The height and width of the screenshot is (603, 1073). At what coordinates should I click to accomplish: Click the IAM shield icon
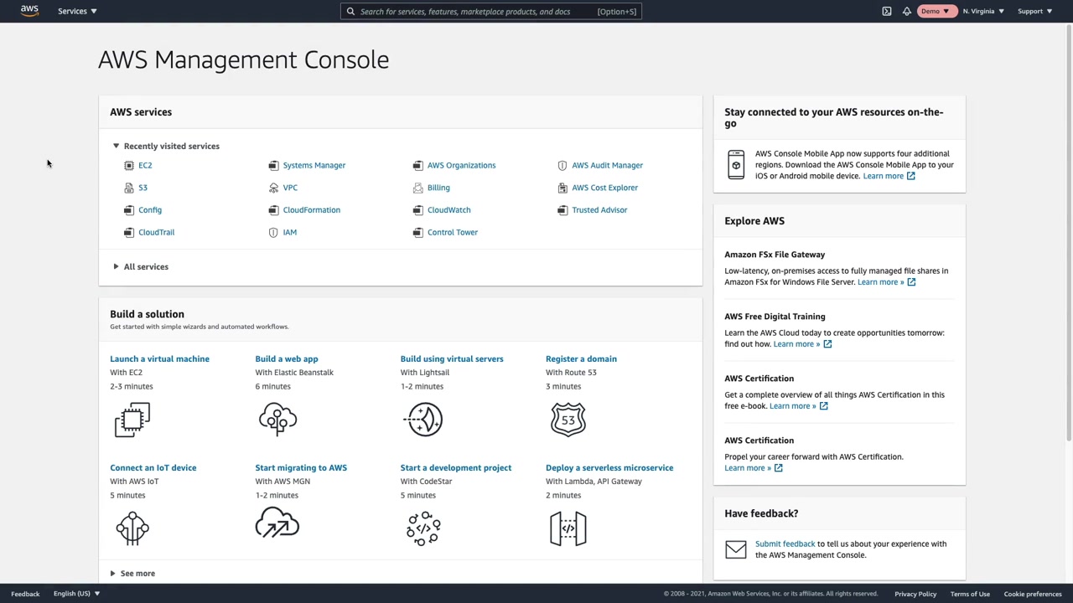tap(273, 233)
